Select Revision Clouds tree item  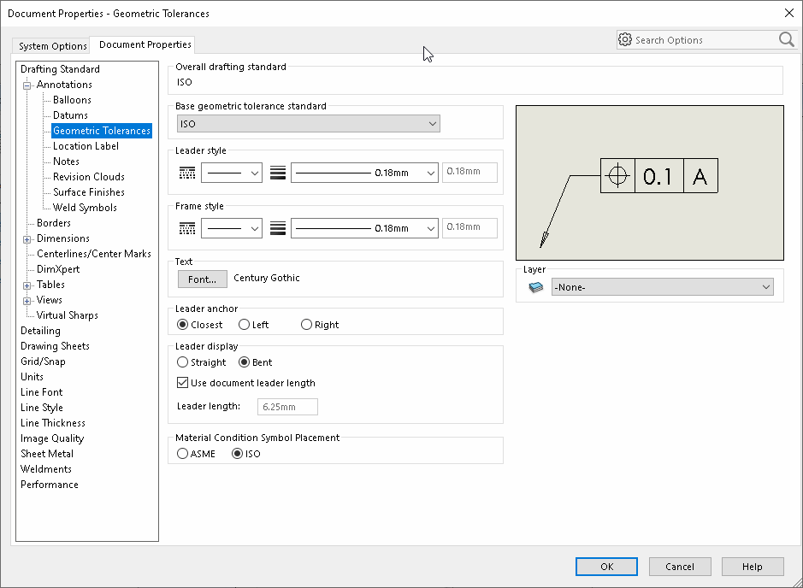point(89,177)
